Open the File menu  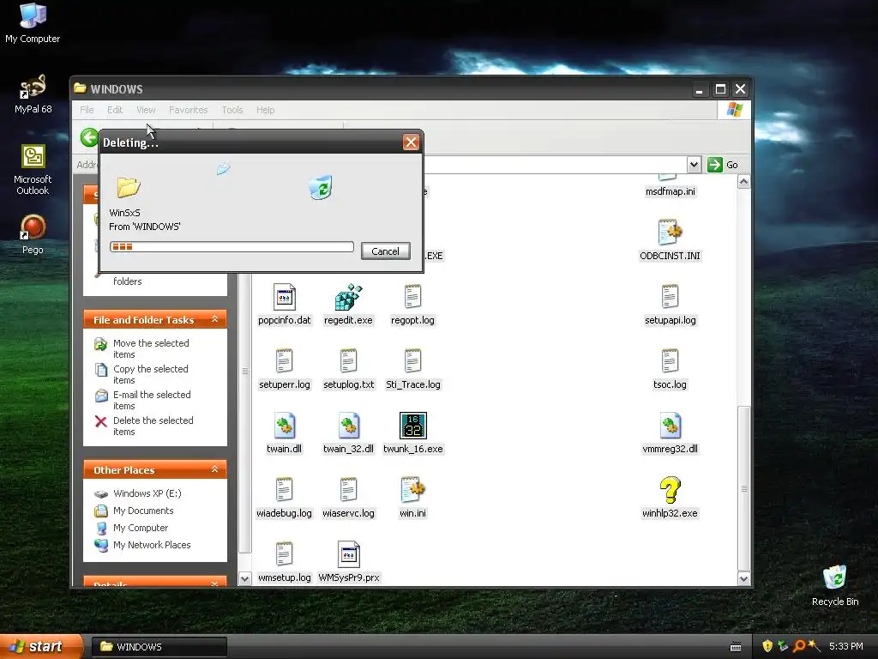[x=87, y=110]
